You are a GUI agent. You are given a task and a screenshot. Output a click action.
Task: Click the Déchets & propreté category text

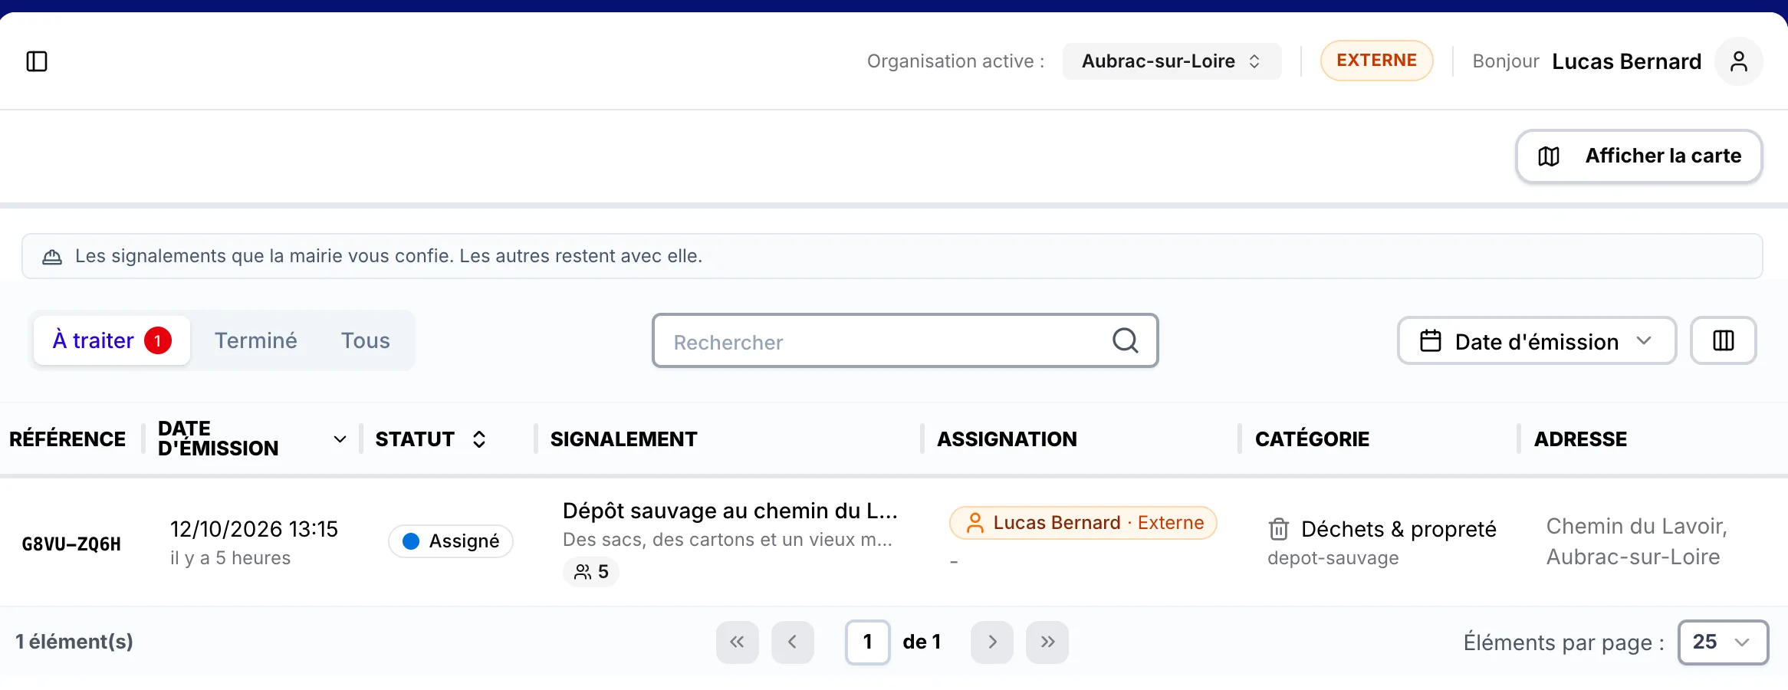click(x=1399, y=529)
